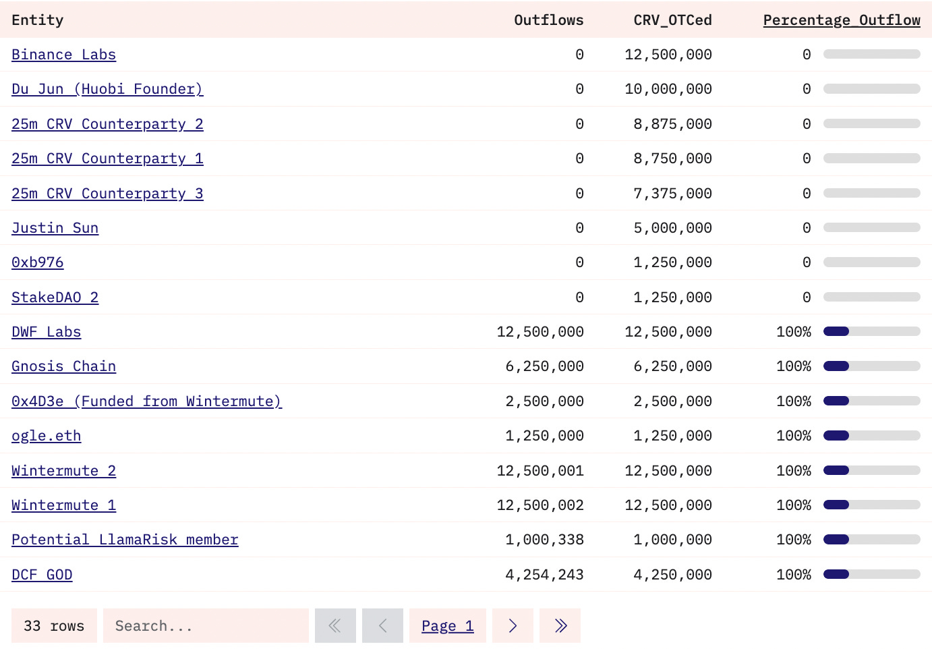Click Binance Labs percentage outflow bar
932x649 pixels.
[x=872, y=54]
